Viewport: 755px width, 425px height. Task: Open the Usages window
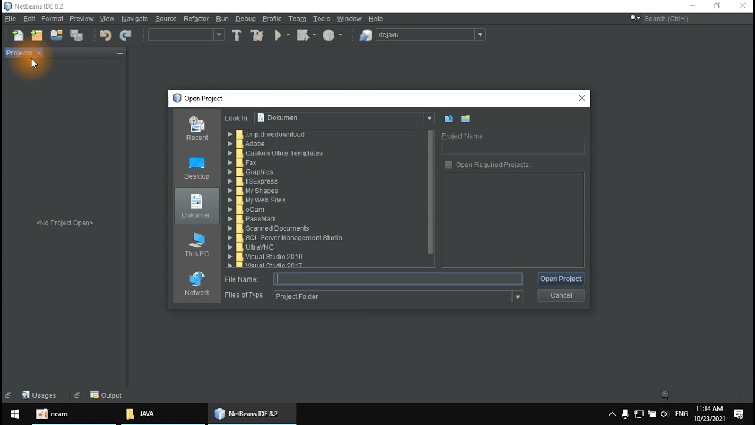(39, 395)
